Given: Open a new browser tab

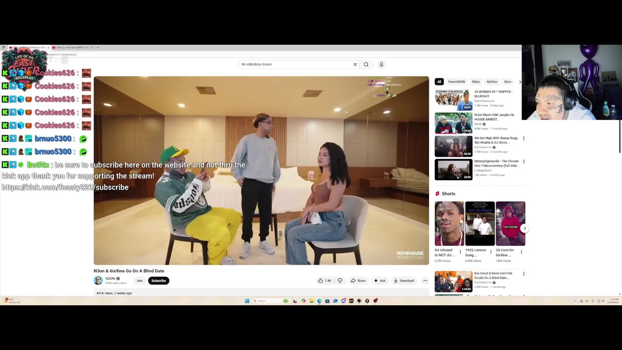Looking at the screenshot, I should 98,48.
